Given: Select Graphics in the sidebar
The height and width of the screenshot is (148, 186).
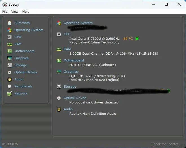Looking at the screenshot, I should pyautogui.click(x=21, y=58).
